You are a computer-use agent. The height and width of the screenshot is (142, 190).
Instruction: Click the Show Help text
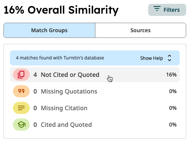pos(152,58)
